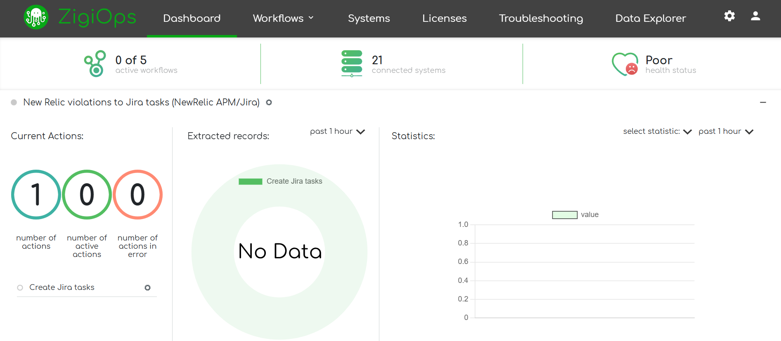Click the Create Jira tasks action link

point(62,287)
